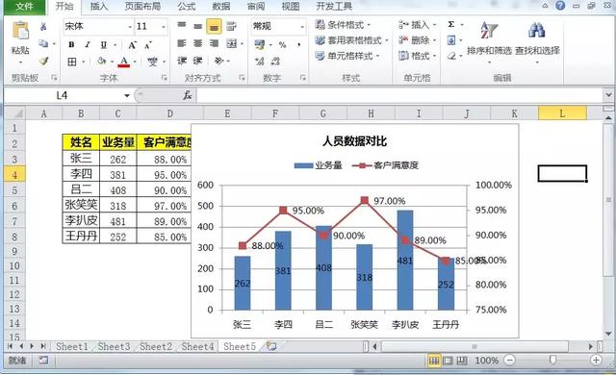Toggle bottom vertical alignment (highlighted)
Screen dimensions: 616x375
(x=214, y=26)
